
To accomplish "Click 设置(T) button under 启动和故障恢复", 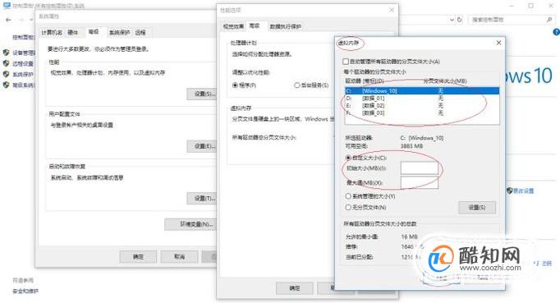I will [x=202, y=199].
